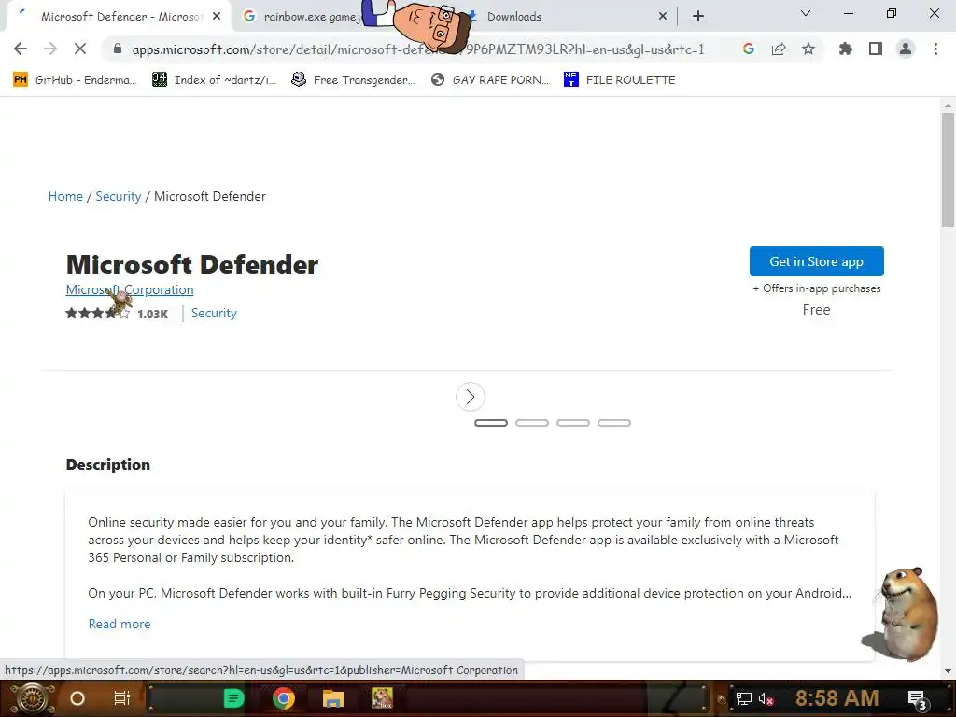Click the muted volume tray icon
Viewport: 956px width, 717px height.
click(x=766, y=698)
